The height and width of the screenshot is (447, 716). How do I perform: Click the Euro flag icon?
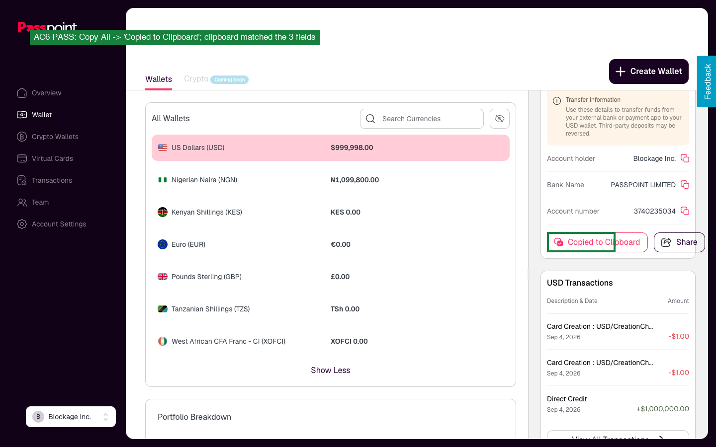point(163,244)
